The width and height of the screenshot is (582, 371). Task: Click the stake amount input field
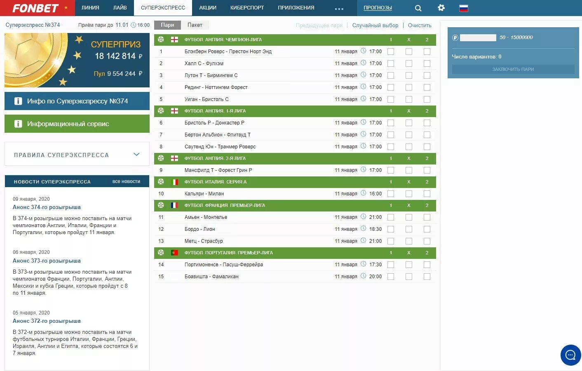(478, 38)
